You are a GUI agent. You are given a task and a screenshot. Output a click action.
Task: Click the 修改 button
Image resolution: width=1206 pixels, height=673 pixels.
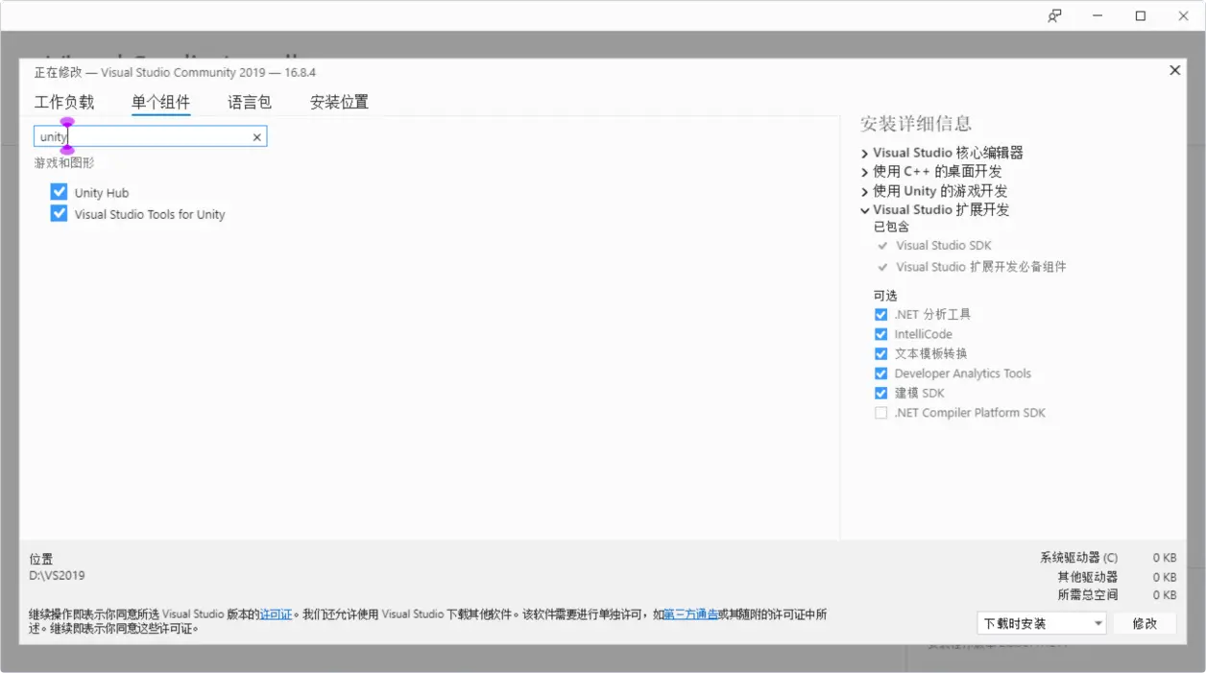point(1145,623)
